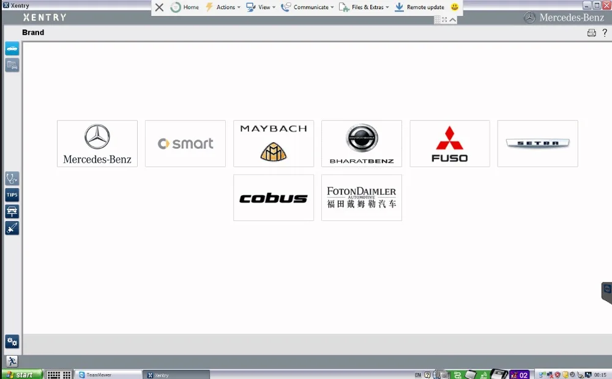Click the print icon in the header

click(591, 33)
